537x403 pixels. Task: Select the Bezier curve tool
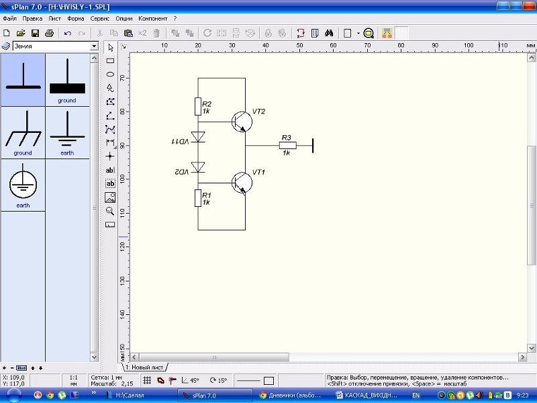tap(110, 129)
